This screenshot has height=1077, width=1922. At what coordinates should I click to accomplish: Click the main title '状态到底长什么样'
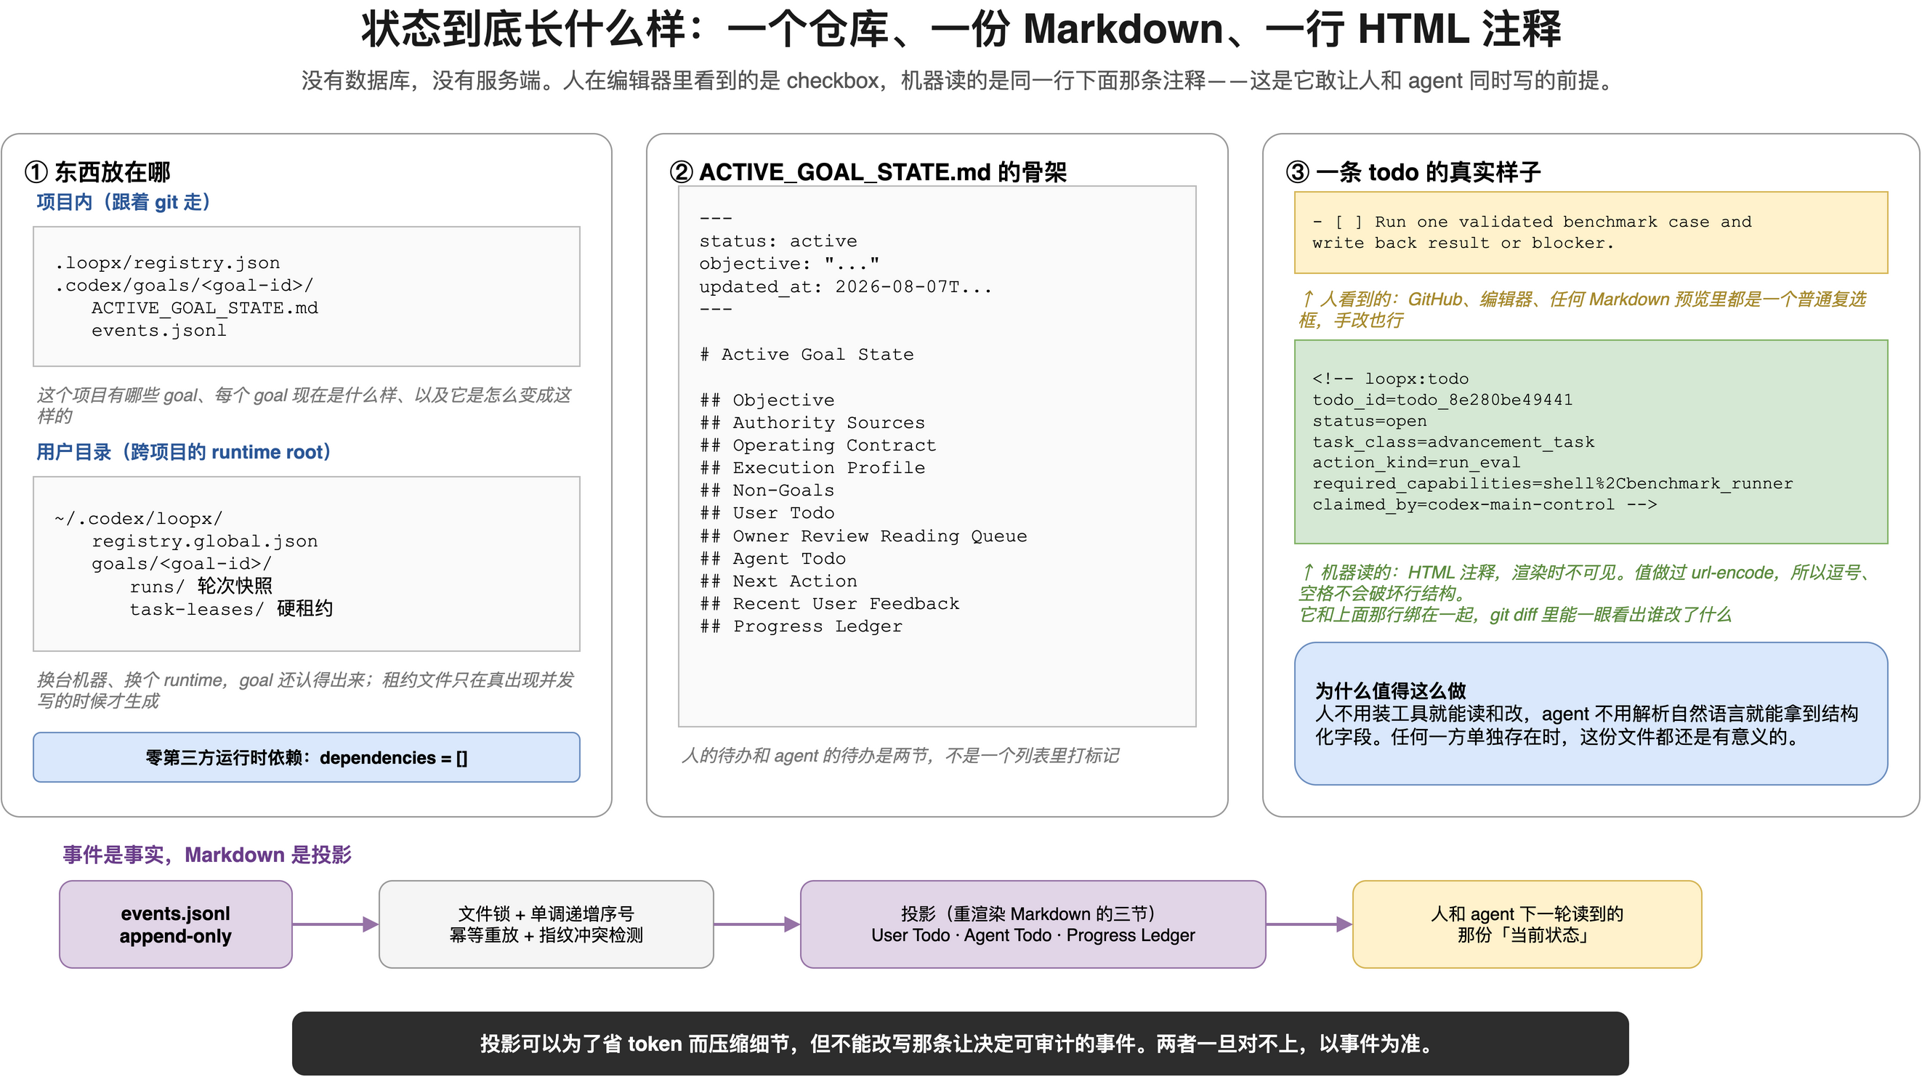coord(961,30)
